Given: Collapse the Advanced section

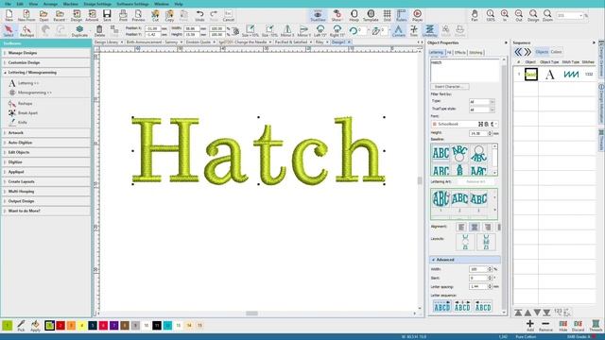Looking at the screenshot, I should (x=465, y=260).
